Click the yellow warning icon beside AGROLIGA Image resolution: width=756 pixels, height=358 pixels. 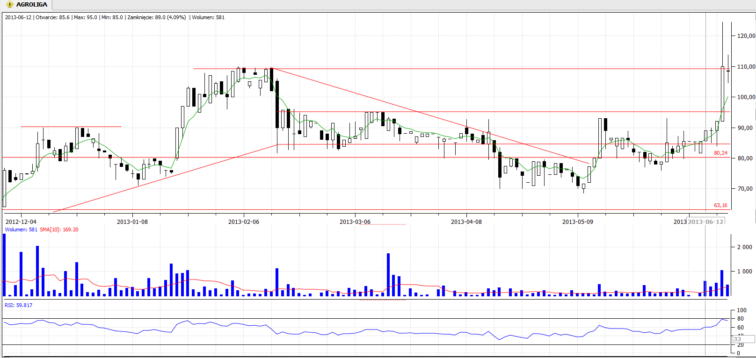pos(9,5)
